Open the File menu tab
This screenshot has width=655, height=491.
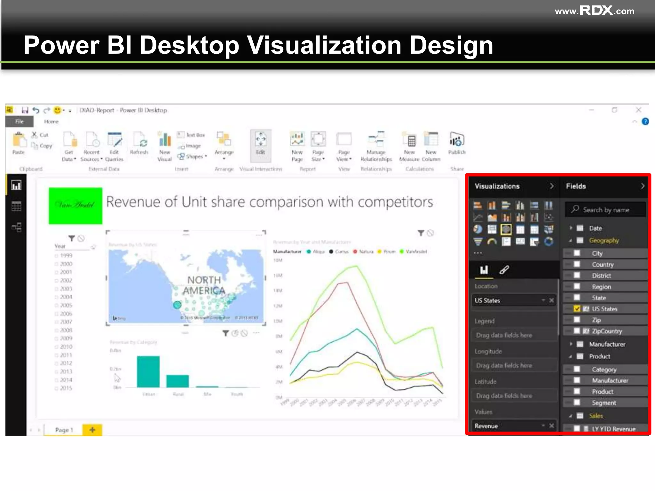(19, 121)
